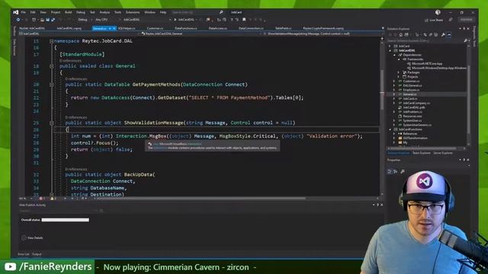Collapse the General class code block

coord(52,66)
